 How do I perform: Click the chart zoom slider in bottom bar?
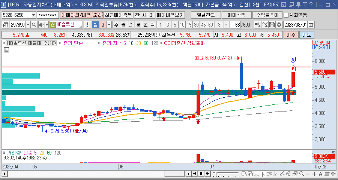[x=225, y=174]
